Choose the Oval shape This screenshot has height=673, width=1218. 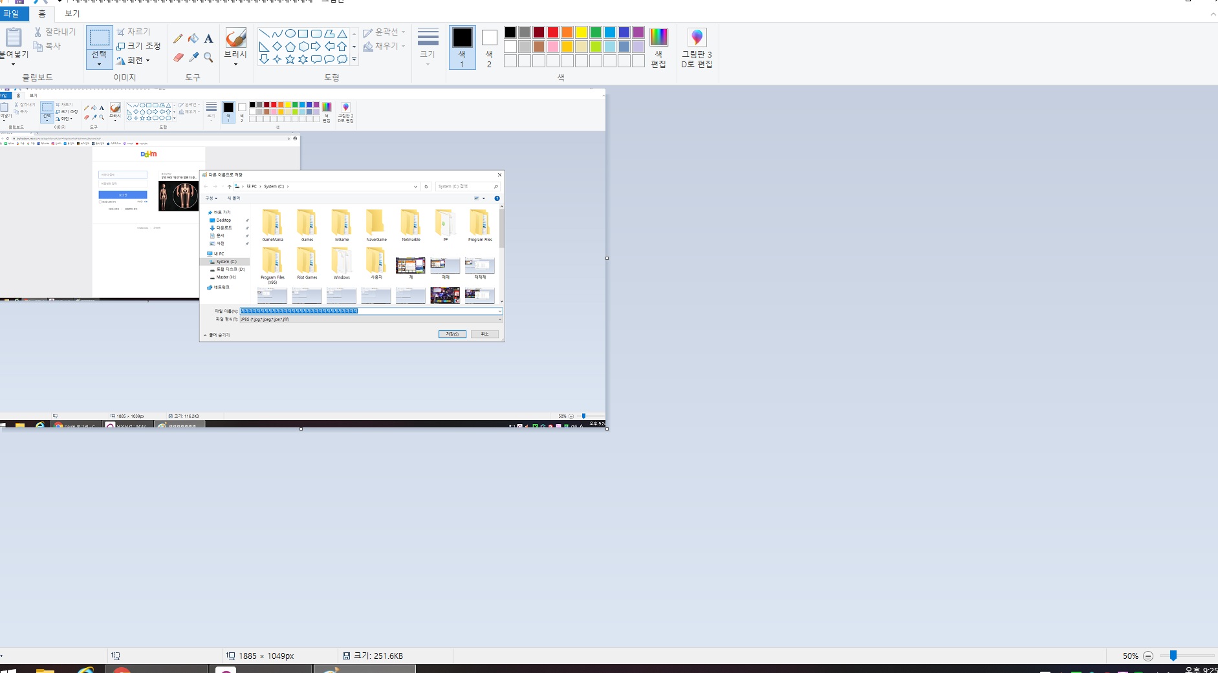(290, 34)
